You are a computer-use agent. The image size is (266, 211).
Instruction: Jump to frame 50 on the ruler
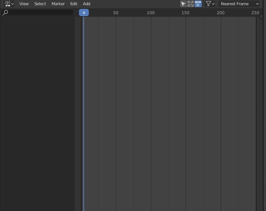click(116, 13)
